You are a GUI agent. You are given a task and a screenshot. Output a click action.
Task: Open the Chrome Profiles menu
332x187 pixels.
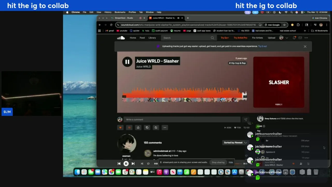(x=132, y=12)
